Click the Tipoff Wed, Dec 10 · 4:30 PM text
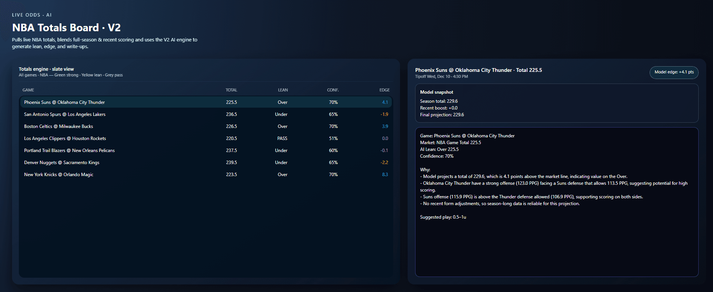The height and width of the screenshot is (292, 713). [x=442, y=76]
